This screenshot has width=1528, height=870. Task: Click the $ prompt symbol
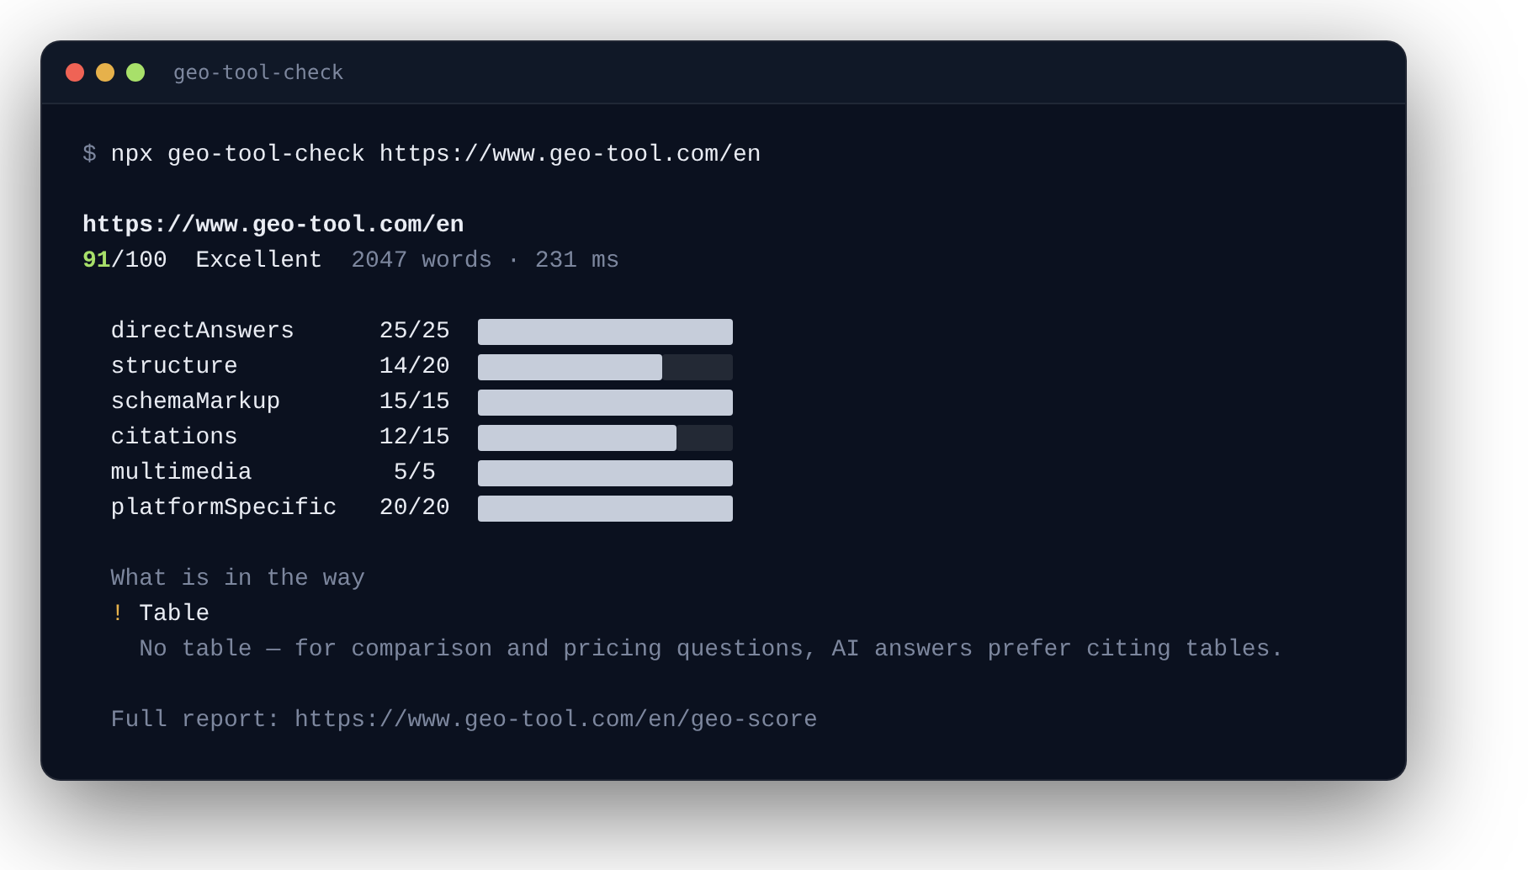(89, 154)
